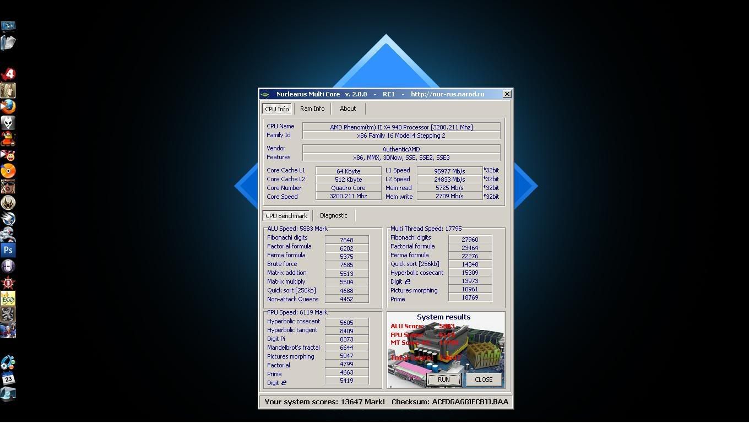The width and height of the screenshot is (749, 423).
Task: Click the Non-attack Queens score 4452
Action: pos(346,299)
